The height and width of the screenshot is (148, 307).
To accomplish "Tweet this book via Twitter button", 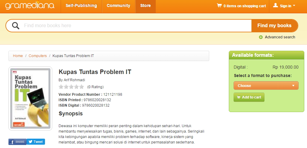I will pos(36,142).
